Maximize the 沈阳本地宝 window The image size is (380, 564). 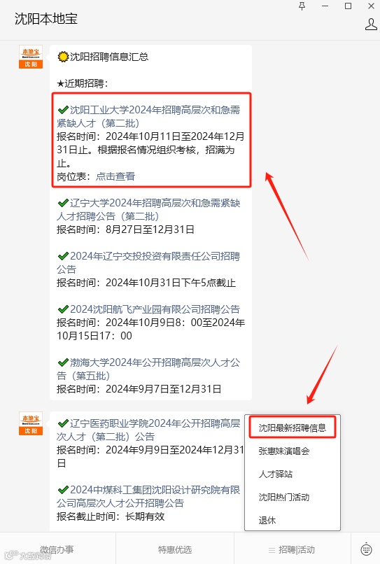[348, 6]
